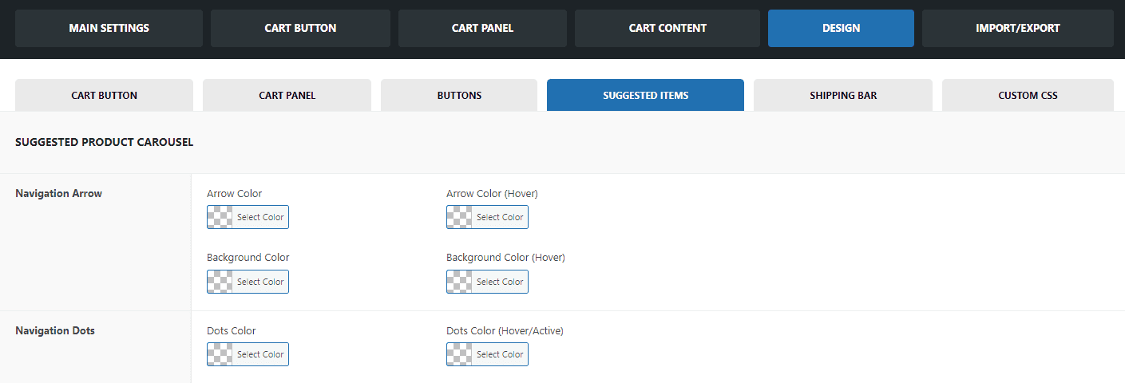Open the Main Settings tab
Viewport: 1125px width, 383px height.
109,28
